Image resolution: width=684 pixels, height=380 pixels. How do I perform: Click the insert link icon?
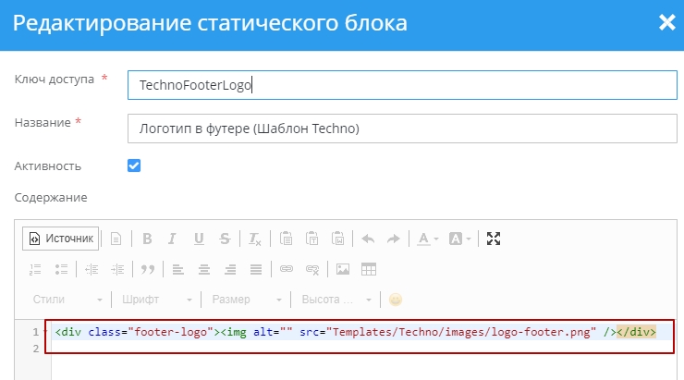pyautogui.click(x=287, y=269)
